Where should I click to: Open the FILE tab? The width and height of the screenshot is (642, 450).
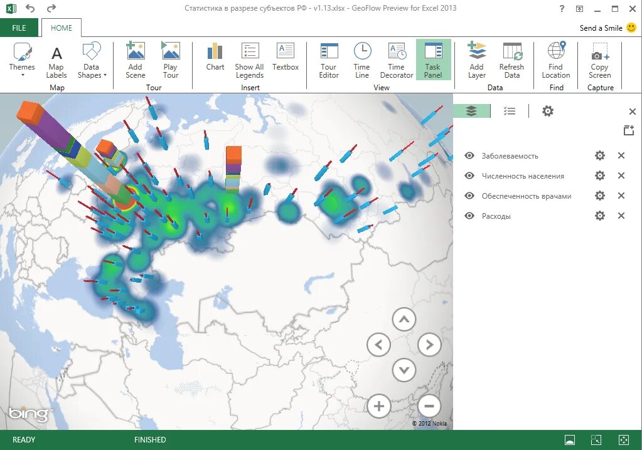click(x=19, y=28)
